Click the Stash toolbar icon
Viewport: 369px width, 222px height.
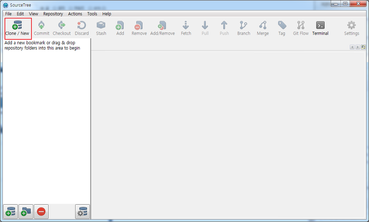tap(101, 25)
